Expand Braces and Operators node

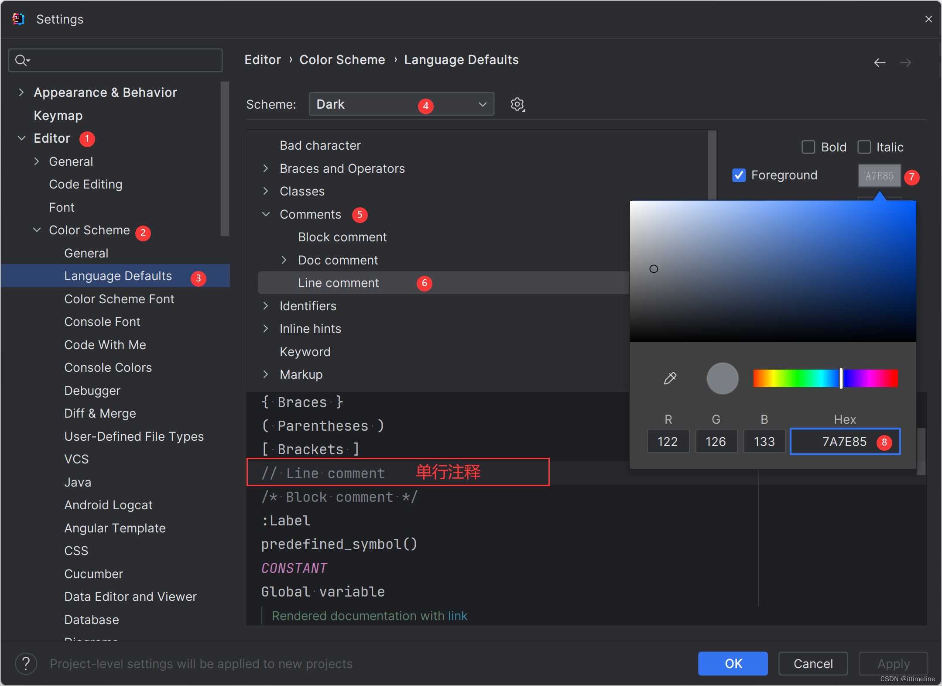265,168
